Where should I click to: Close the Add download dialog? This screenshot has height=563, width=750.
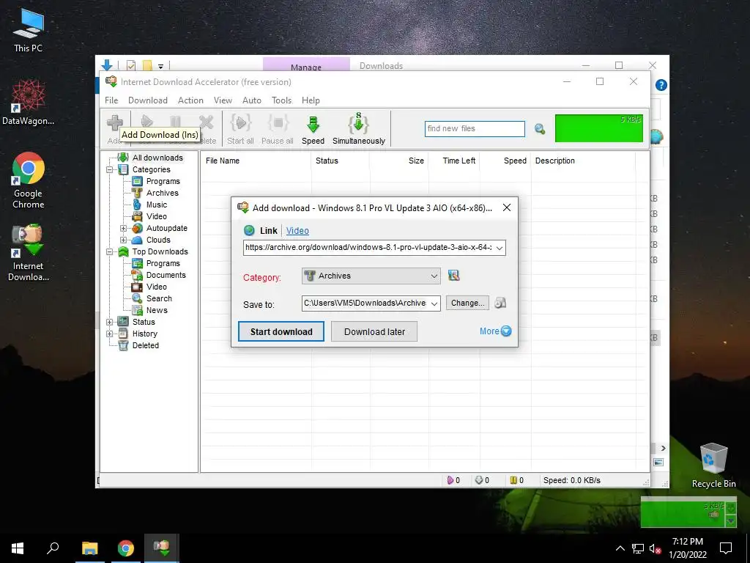click(x=507, y=207)
